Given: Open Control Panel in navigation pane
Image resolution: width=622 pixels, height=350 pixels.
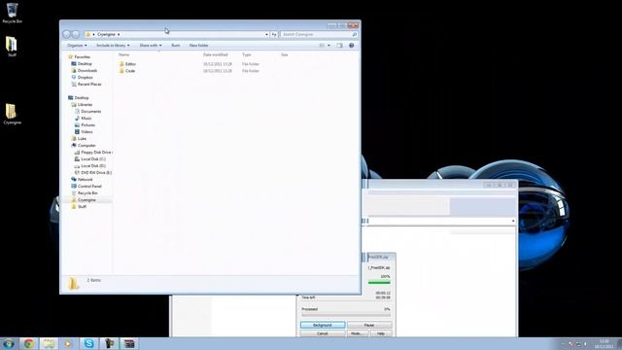Looking at the screenshot, I should point(89,186).
